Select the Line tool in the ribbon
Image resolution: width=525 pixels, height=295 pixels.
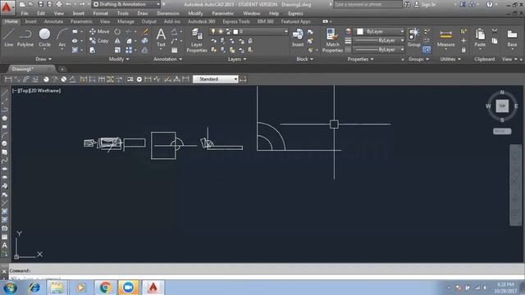click(x=8, y=37)
